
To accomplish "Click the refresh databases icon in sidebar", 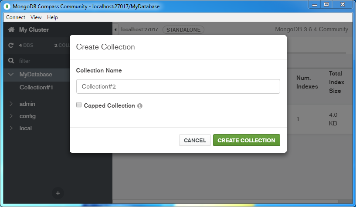I will point(10,45).
